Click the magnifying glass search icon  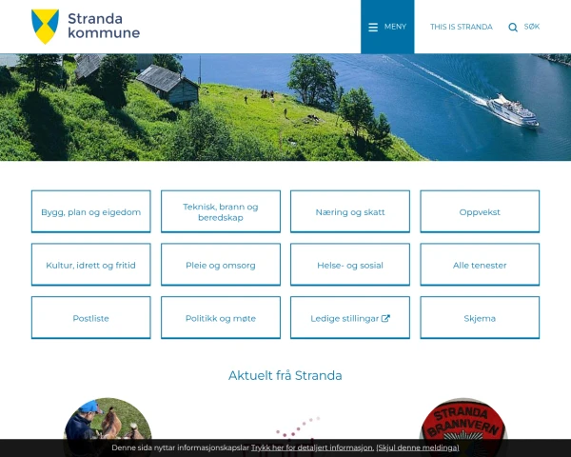coord(513,28)
